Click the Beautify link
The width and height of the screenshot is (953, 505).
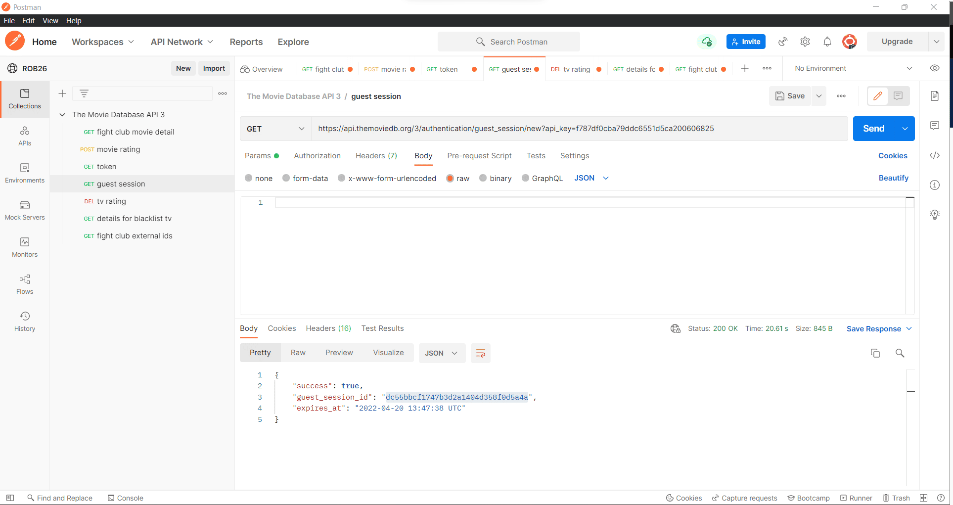pos(893,178)
